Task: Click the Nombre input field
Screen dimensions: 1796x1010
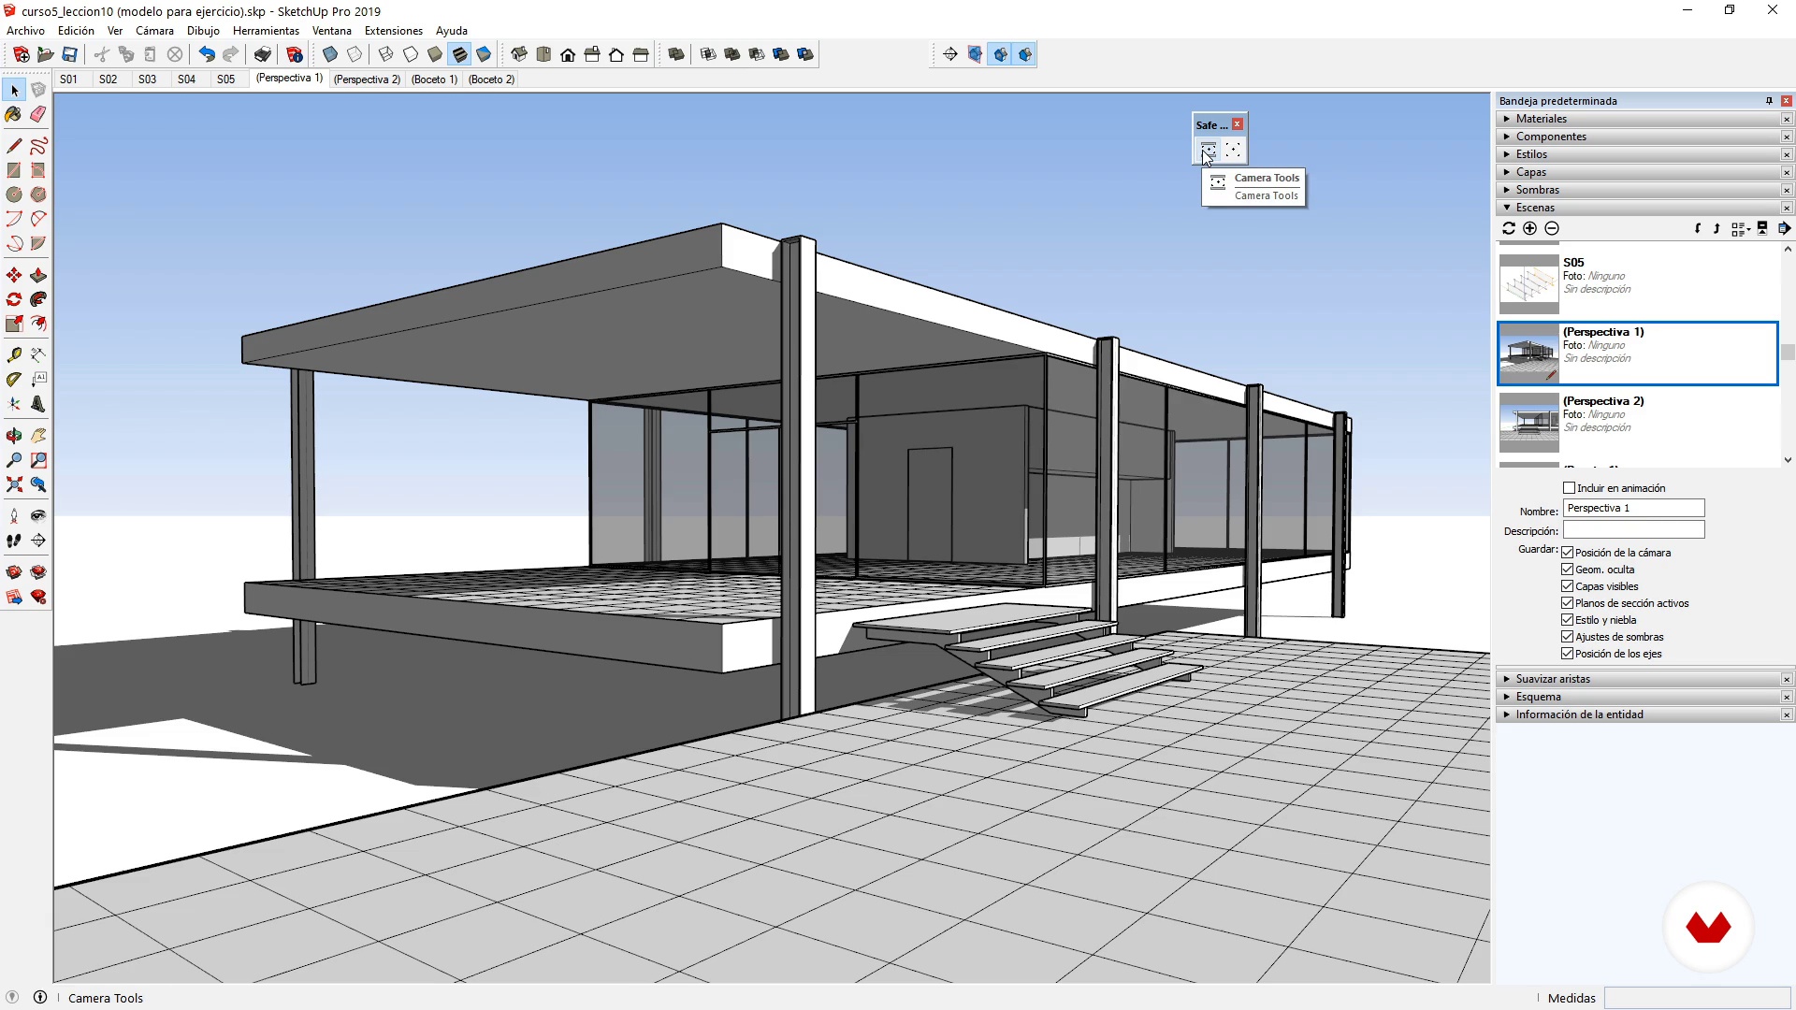Action: (x=1633, y=508)
